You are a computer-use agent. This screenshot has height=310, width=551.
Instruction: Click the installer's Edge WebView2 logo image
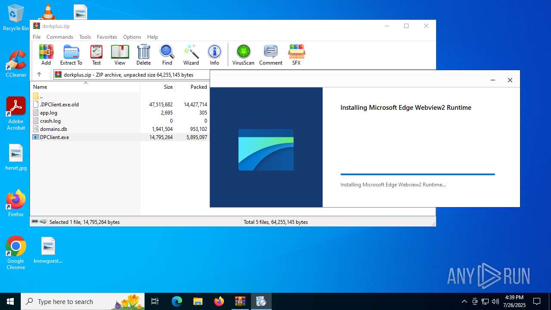point(266,149)
